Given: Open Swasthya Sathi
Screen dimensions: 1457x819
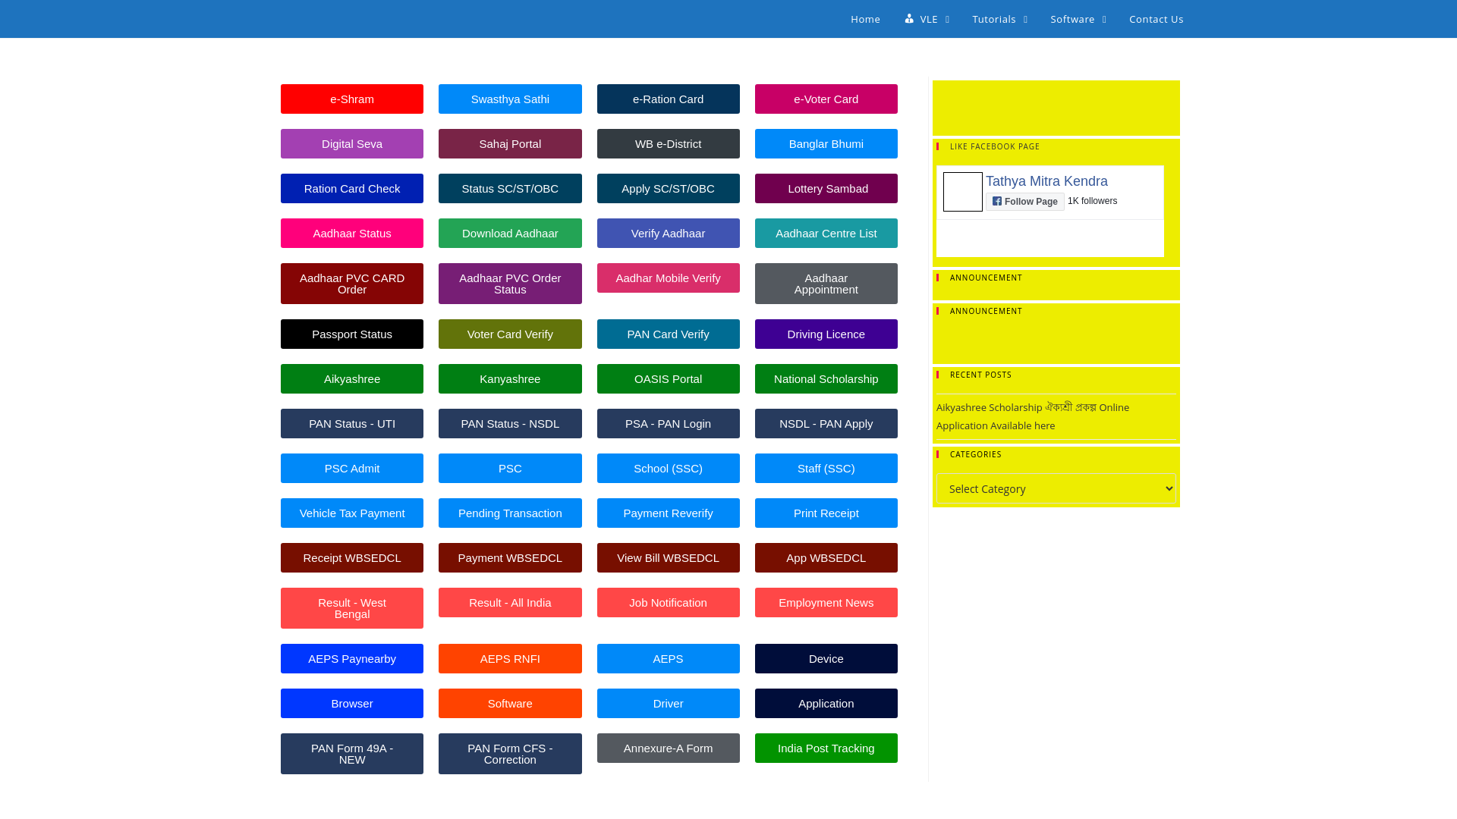Looking at the screenshot, I should pyautogui.click(x=510, y=99).
